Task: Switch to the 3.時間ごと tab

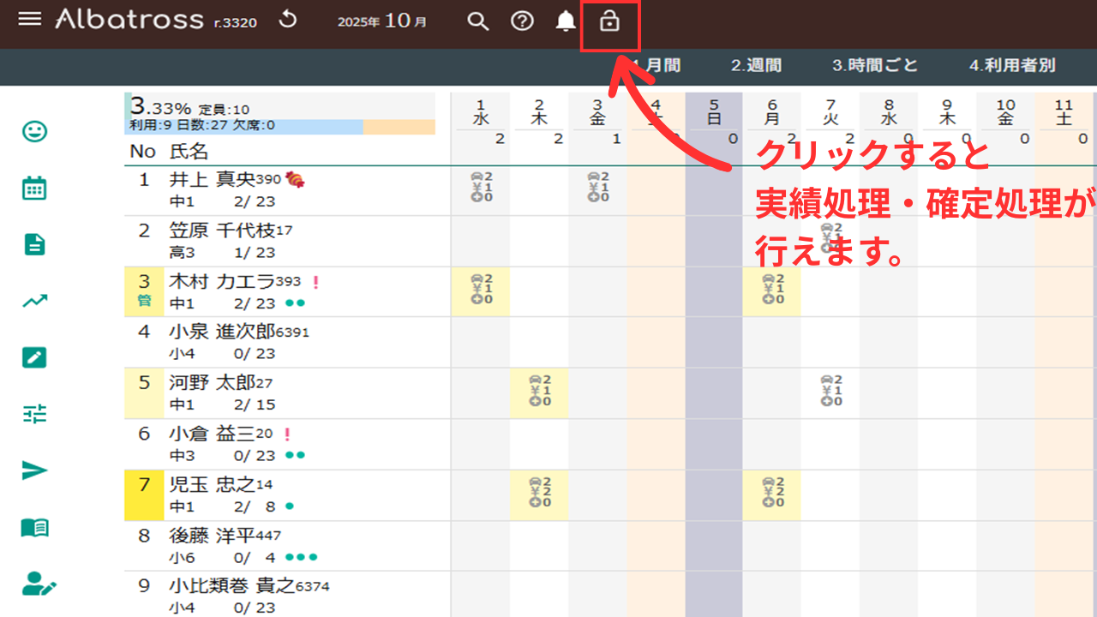Action: 874,66
